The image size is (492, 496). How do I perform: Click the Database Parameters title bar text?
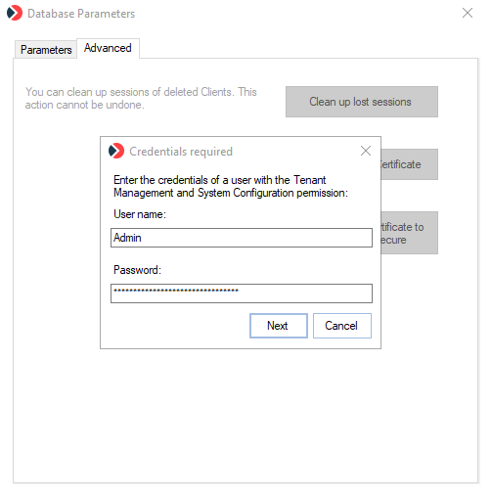pos(81,14)
